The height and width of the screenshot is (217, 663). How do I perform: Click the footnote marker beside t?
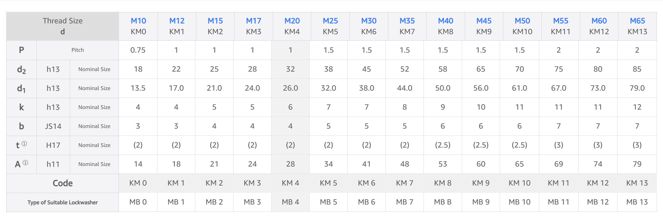point(24,144)
